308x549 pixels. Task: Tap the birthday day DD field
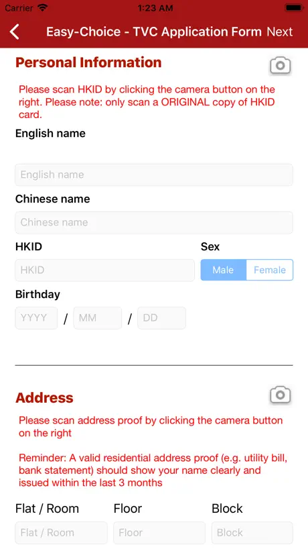(x=161, y=318)
